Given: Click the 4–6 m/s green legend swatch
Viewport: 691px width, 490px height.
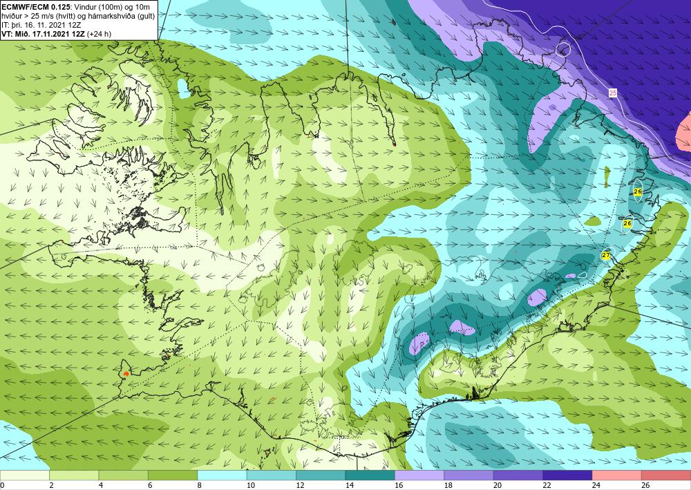Looking at the screenshot, I should pos(124,475).
